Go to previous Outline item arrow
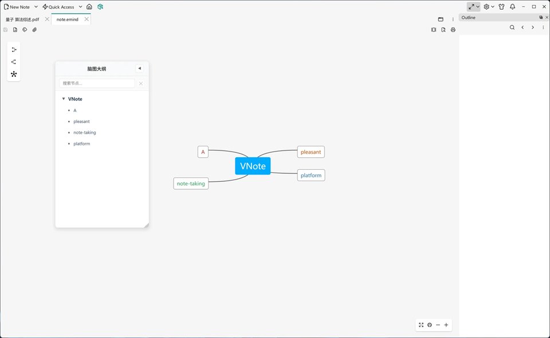 (x=522, y=27)
